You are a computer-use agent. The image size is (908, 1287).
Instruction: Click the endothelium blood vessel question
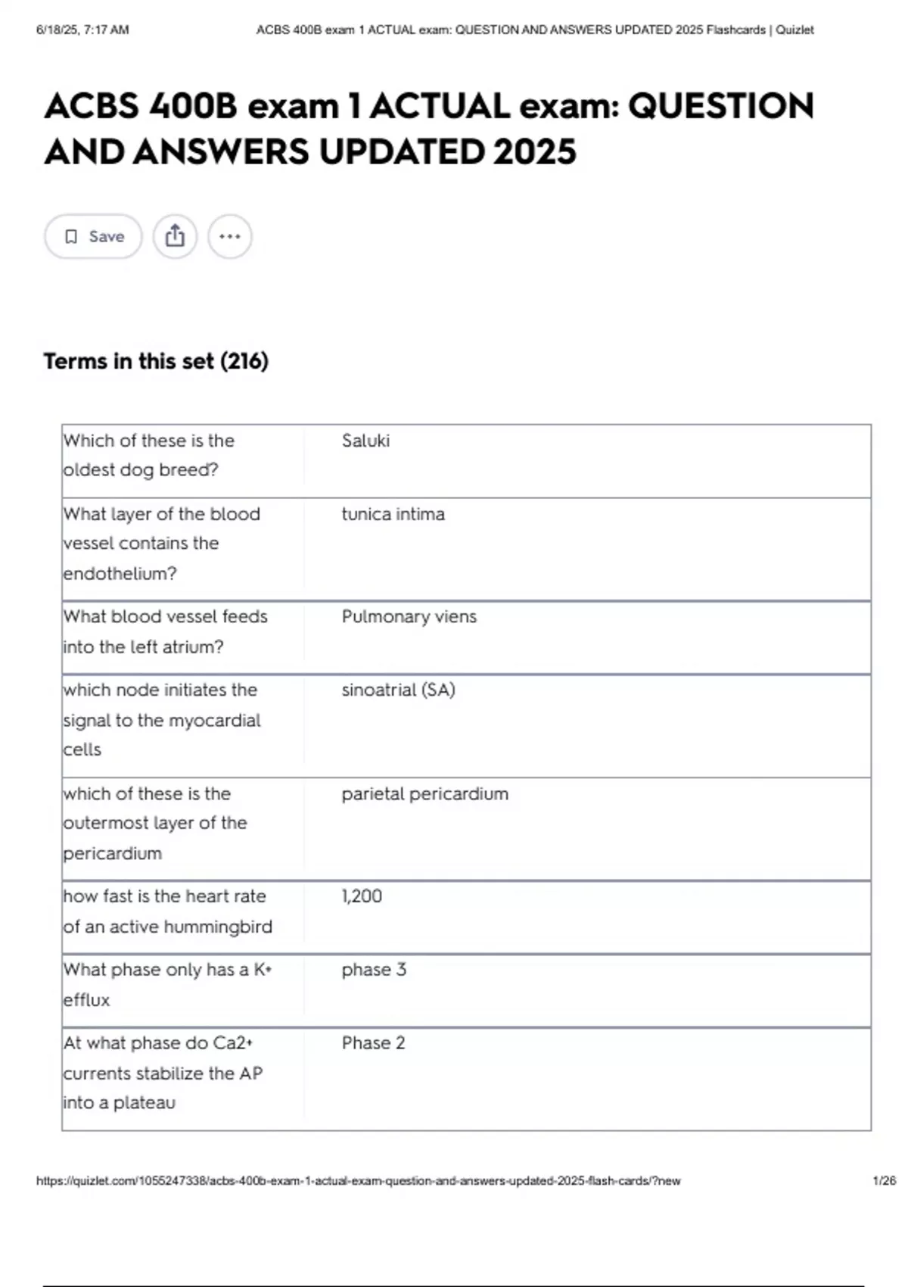click(162, 544)
